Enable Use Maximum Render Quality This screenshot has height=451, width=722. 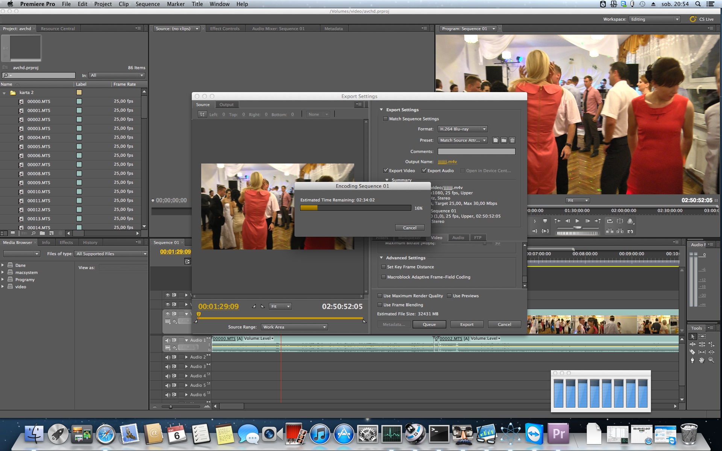pos(380,296)
